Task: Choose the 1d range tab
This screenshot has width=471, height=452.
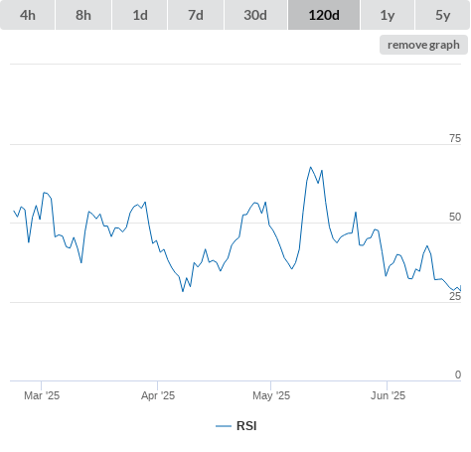Action: (x=140, y=15)
